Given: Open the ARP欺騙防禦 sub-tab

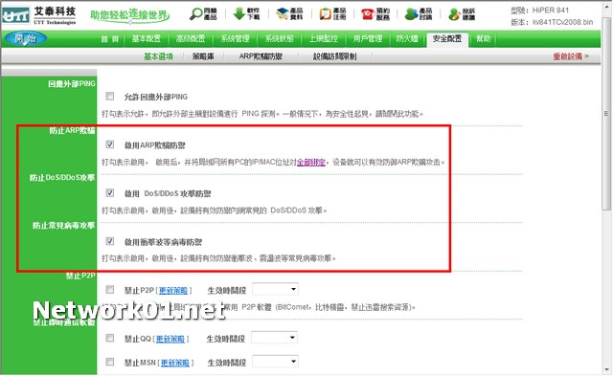Looking at the screenshot, I should (x=261, y=56).
